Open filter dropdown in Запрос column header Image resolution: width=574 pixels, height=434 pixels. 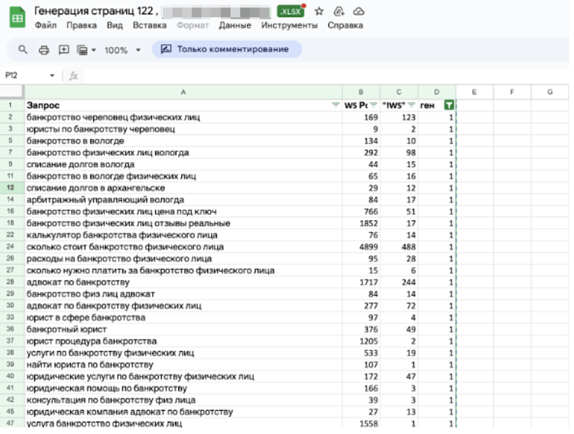(336, 105)
